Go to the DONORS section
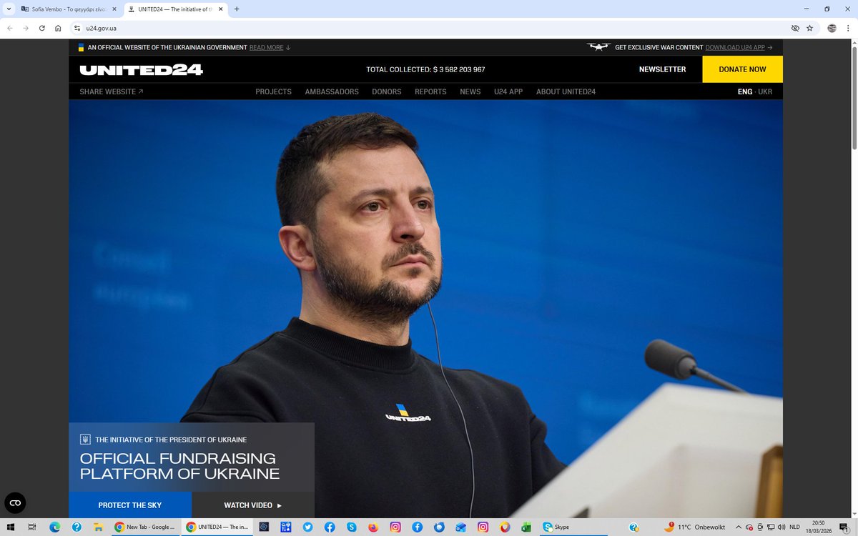 [x=387, y=91]
